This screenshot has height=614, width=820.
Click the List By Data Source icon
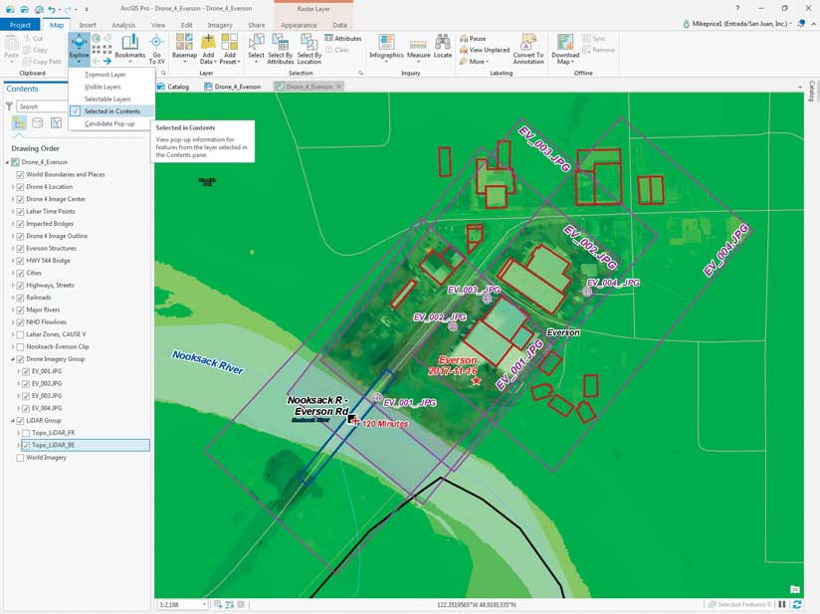38,123
